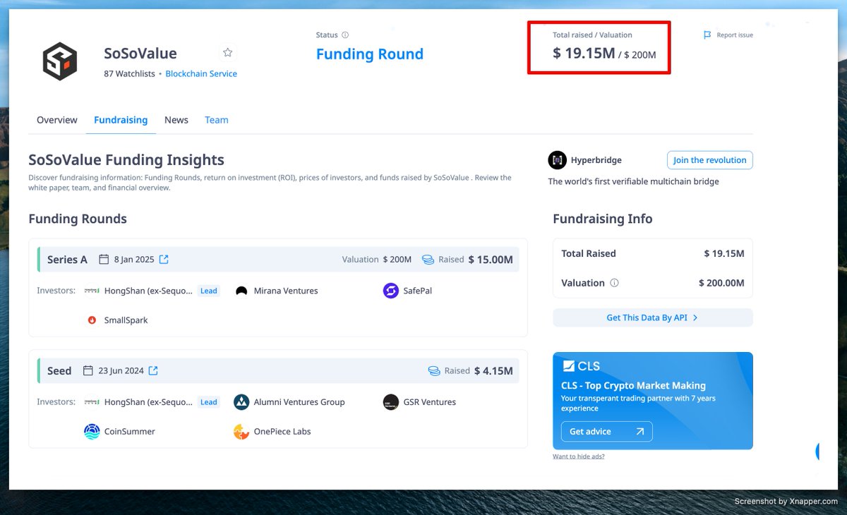Click the 23 Jun 2024 date
The image size is (847, 515).
(121, 370)
